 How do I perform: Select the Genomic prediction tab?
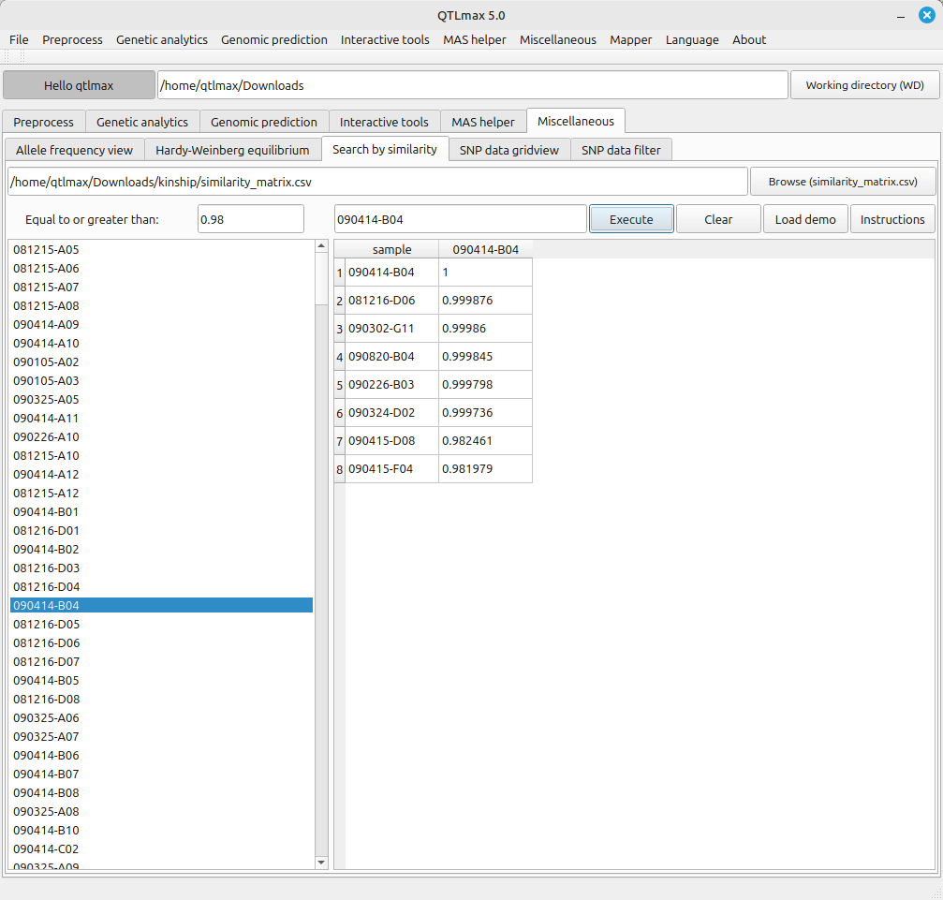(264, 122)
